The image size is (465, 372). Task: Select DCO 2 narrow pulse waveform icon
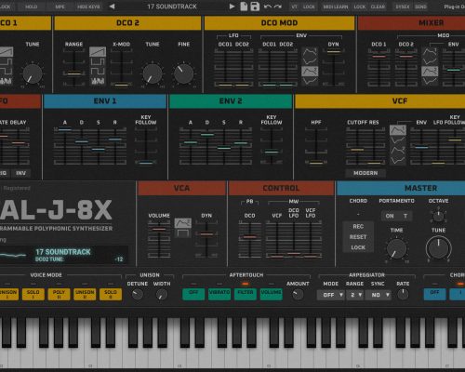click(x=98, y=61)
